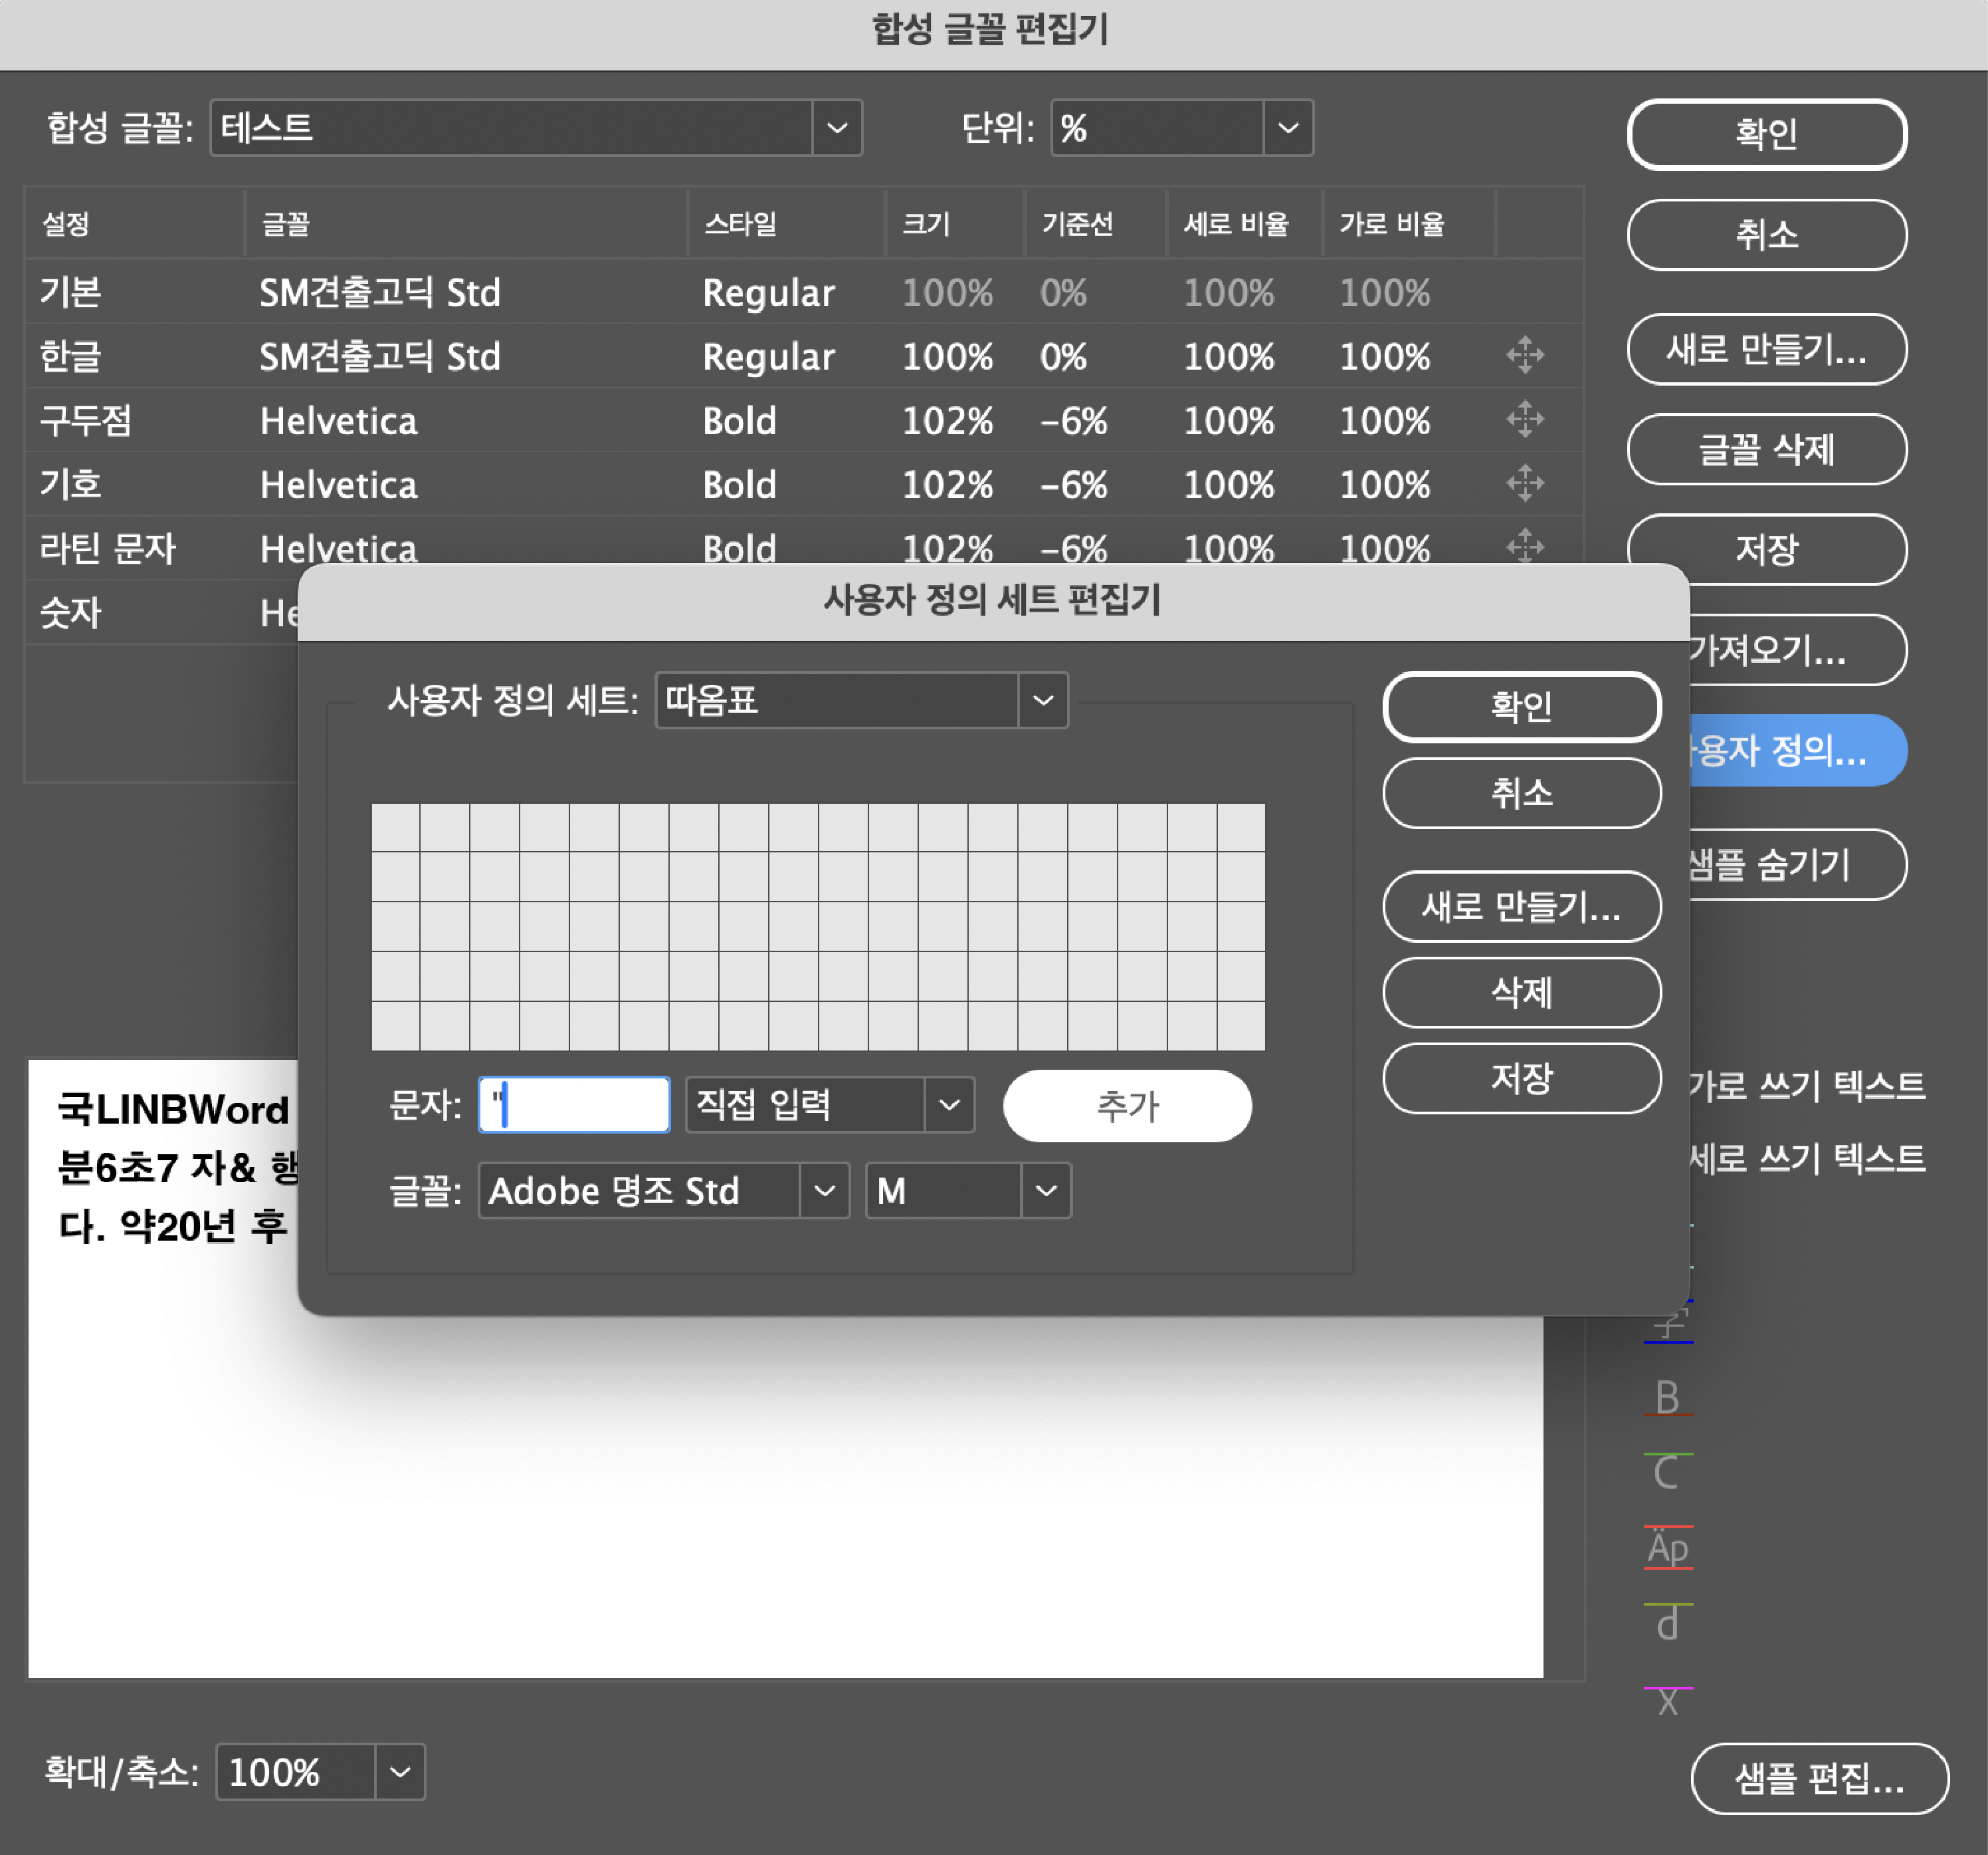The image size is (1988, 1855).
Task: Toggle the x-height guide icon (x)
Action: click(x=1667, y=1701)
